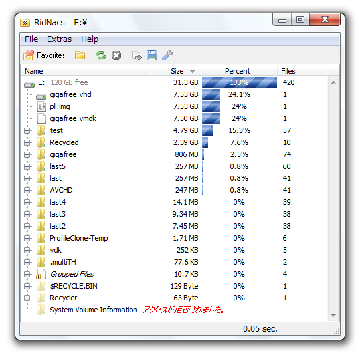Open the wrench preferences icon
Screen dimensions: 360x355
[x=167, y=55]
